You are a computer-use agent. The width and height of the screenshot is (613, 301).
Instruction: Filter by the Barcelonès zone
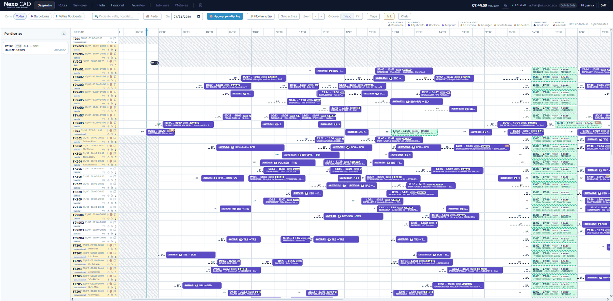click(40, 16)
